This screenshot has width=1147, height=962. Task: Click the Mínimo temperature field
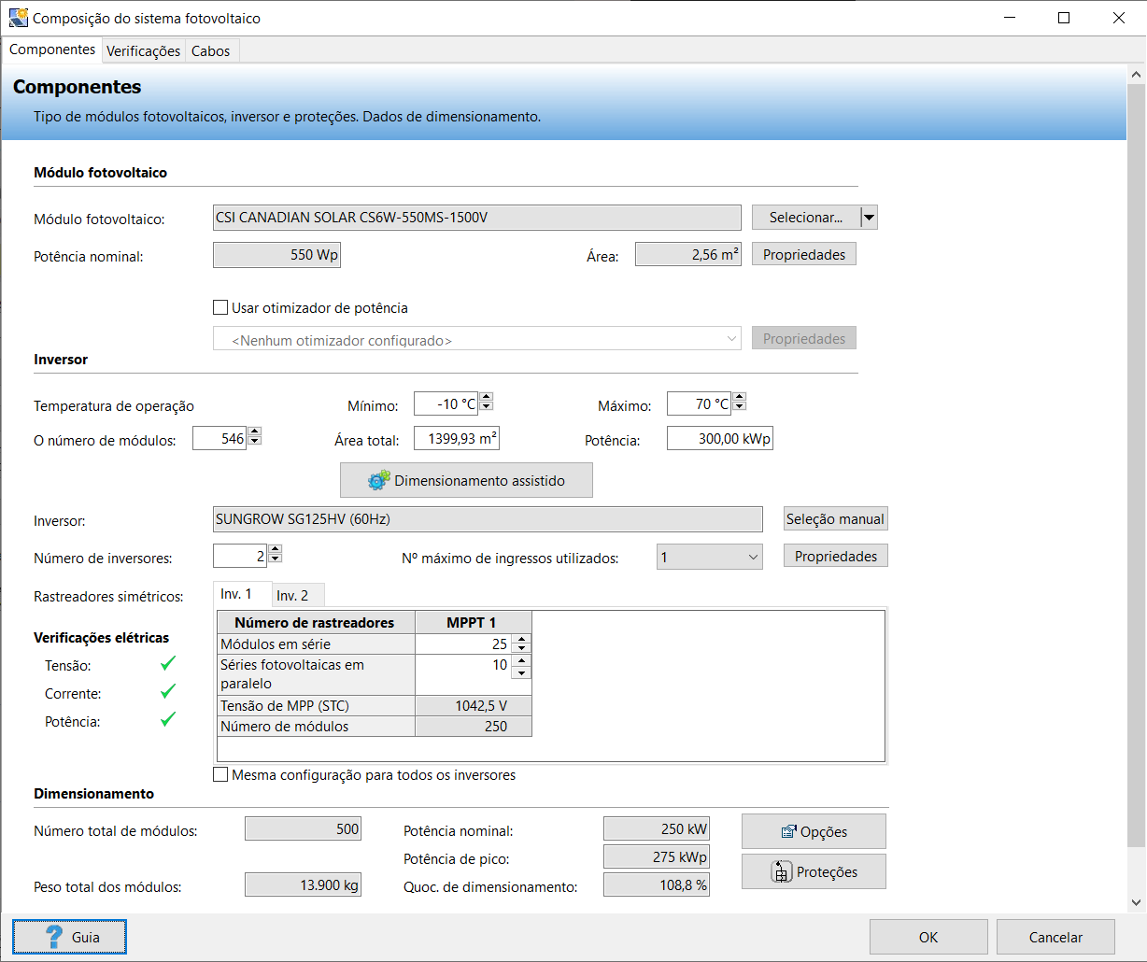point(446,404)
